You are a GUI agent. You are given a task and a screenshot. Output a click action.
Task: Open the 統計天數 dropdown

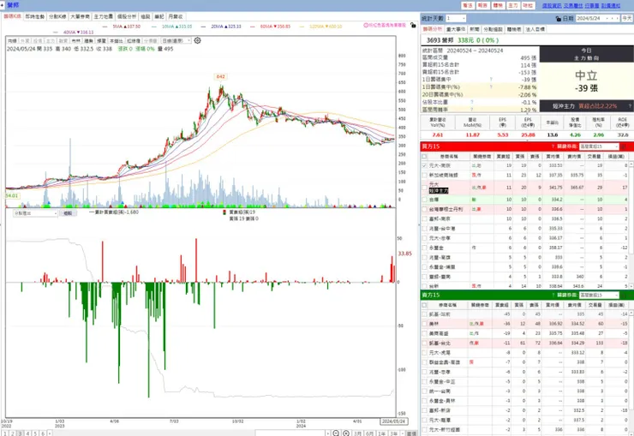click(x=456, y=19)
